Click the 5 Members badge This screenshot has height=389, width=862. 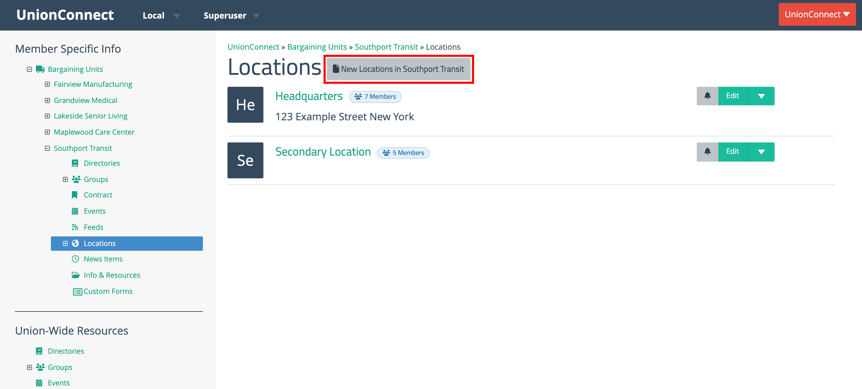(x=403, y=153)
